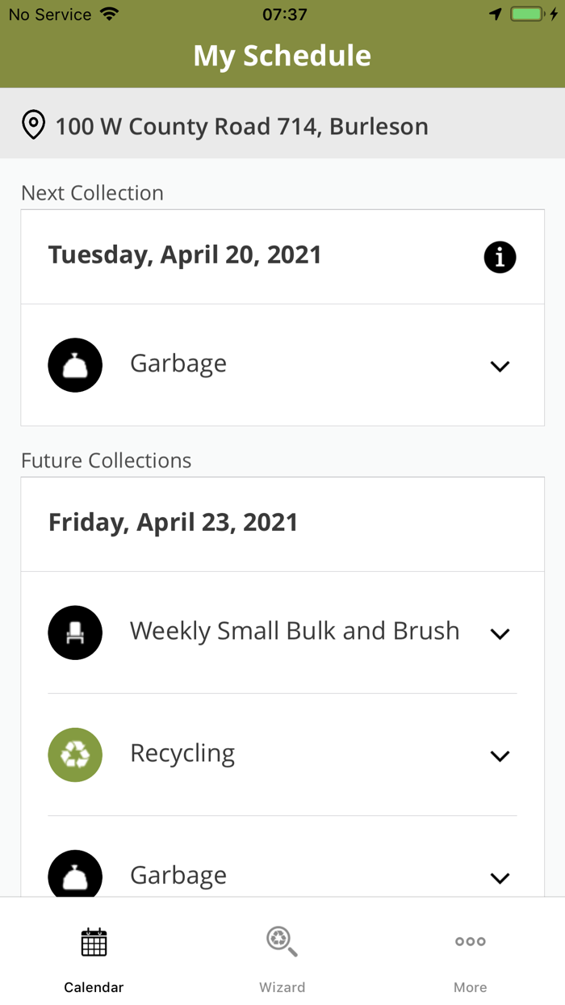The width and height of the screenshot is (565, 1005).
Task: Tap the battery level indicator
Action: (529, 13)
